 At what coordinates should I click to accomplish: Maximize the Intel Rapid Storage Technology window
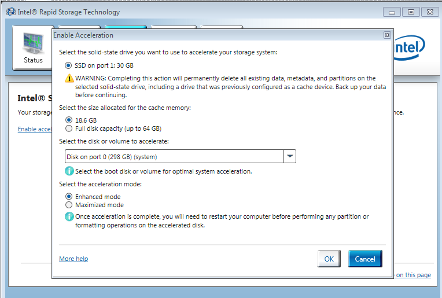pyautogui.click(x=411, y=12)
